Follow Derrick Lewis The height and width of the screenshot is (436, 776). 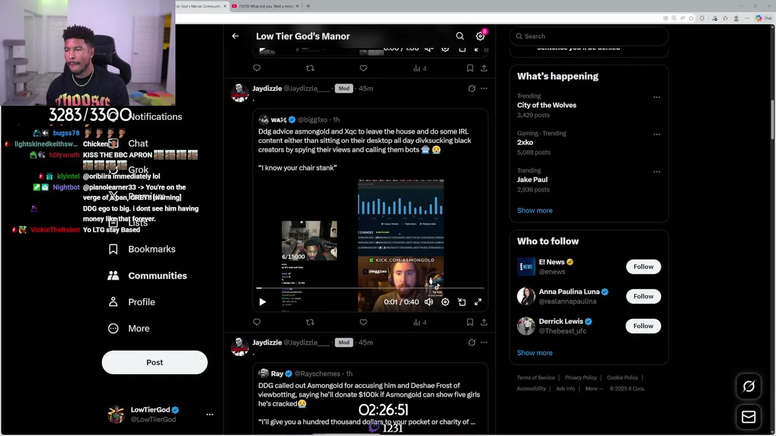click(x=643, y=326)
